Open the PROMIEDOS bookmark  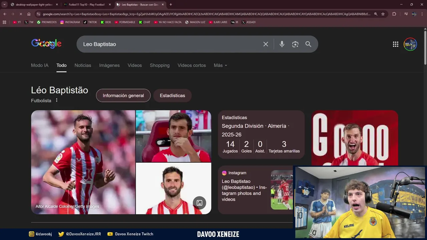pyautogui.click(x=47, y=22)
